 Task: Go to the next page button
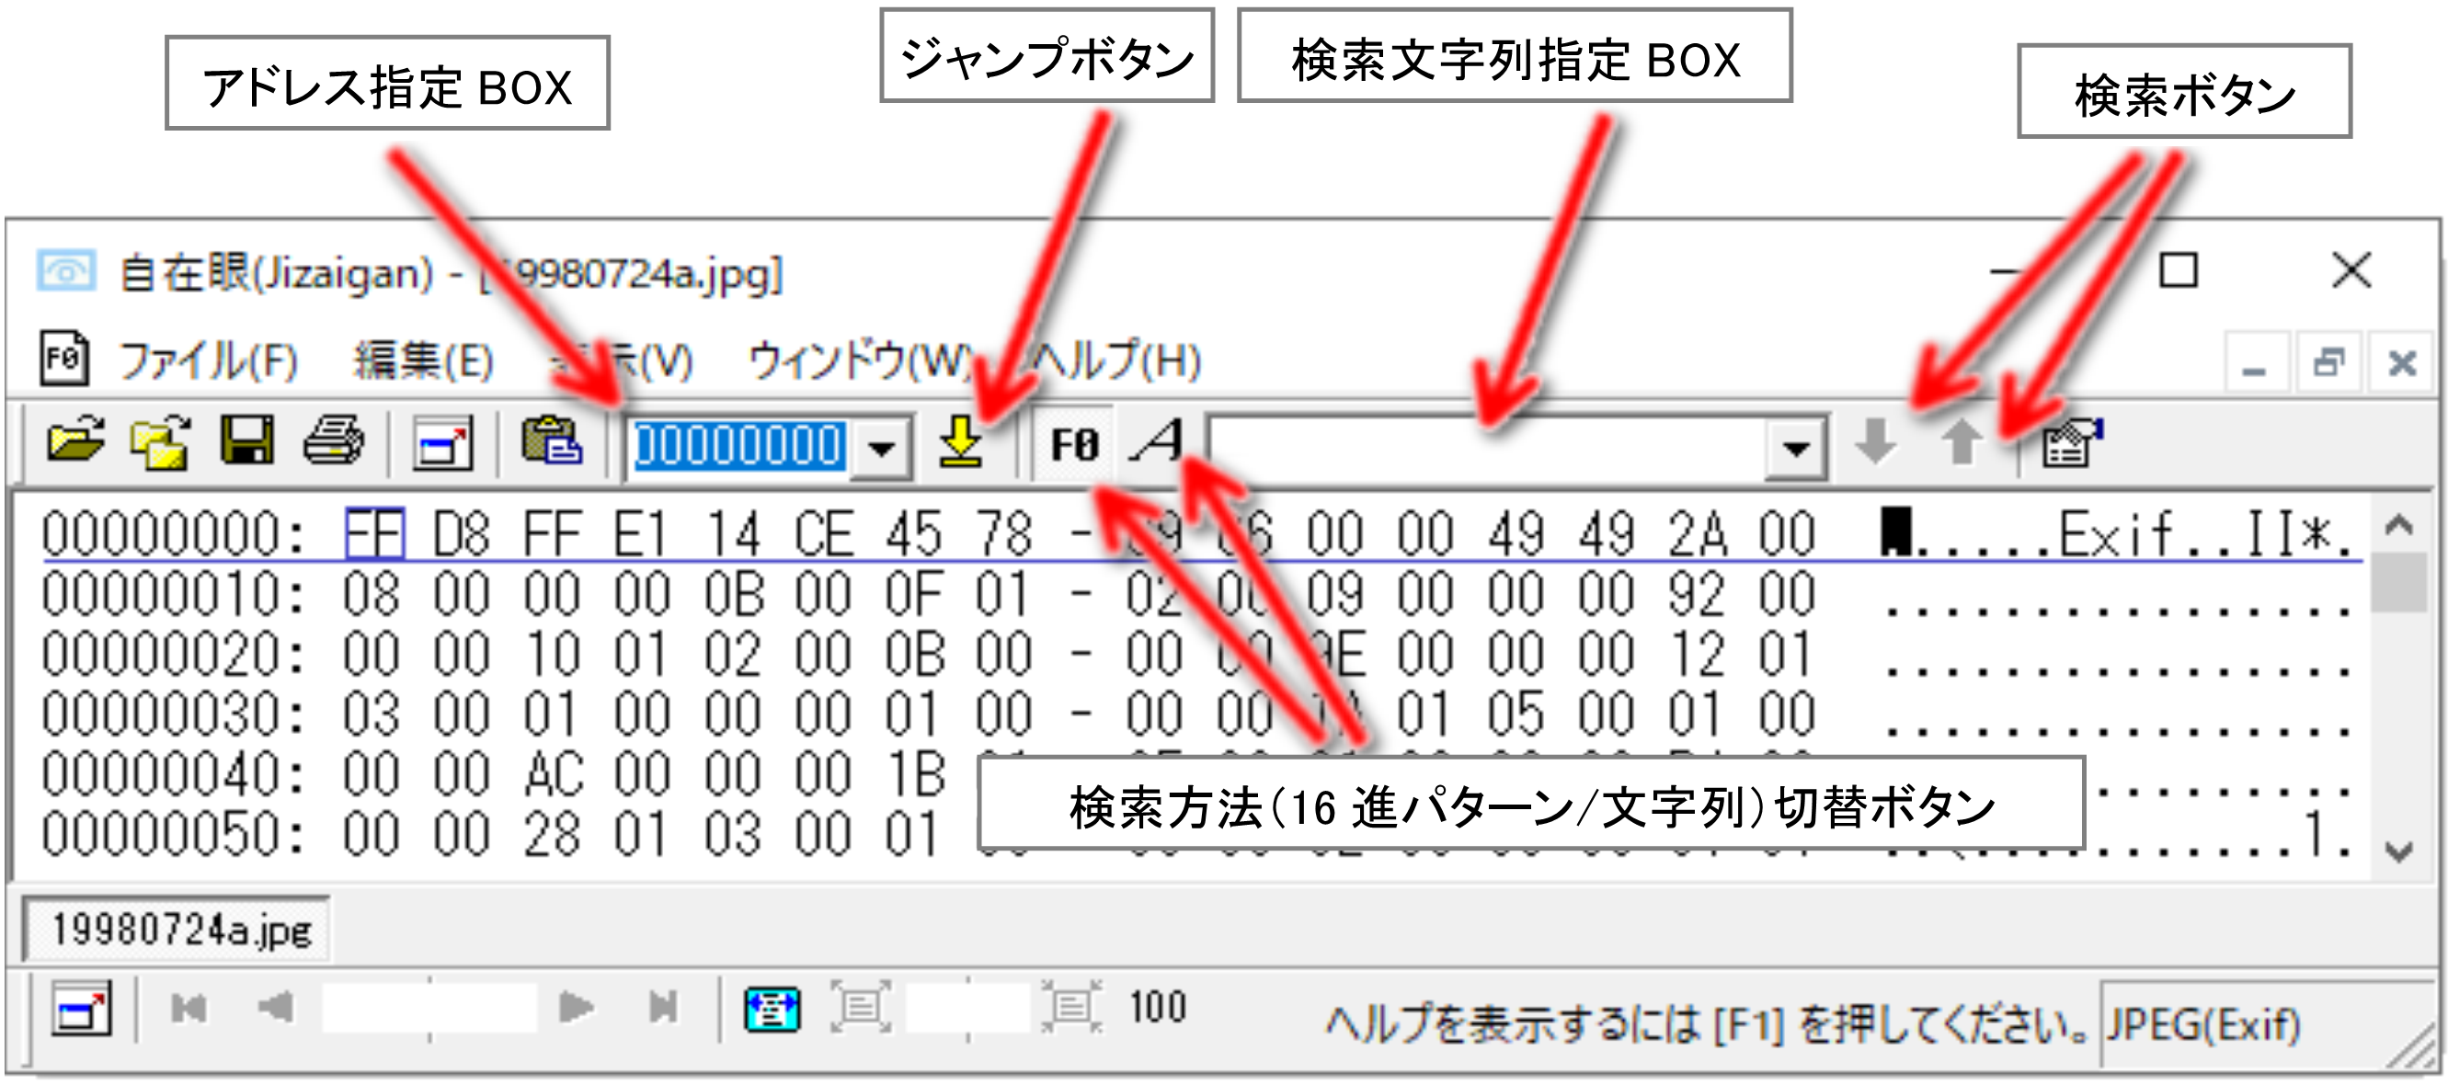pos(576,1008)
